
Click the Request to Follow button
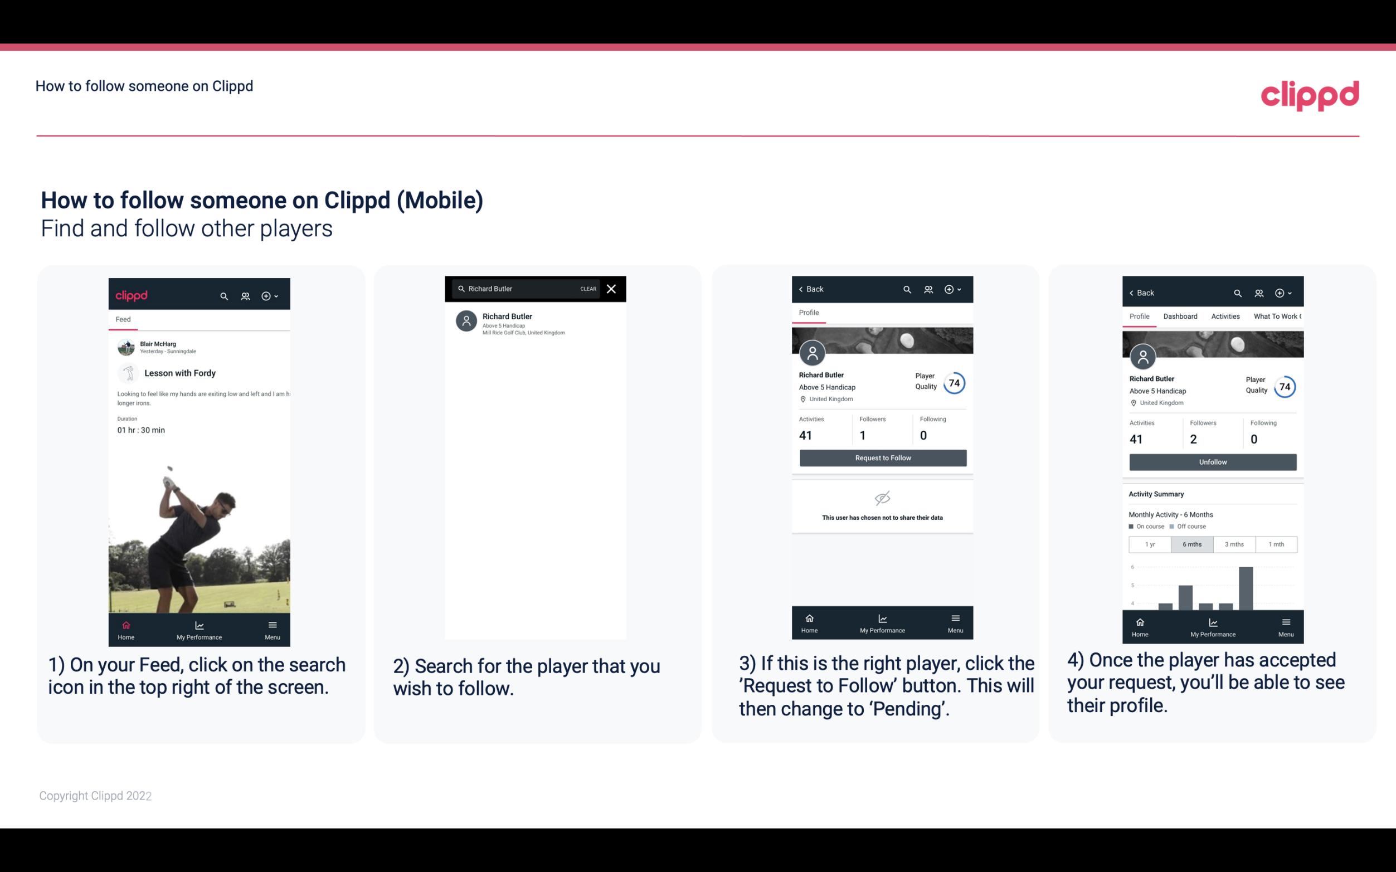[882, 457]
